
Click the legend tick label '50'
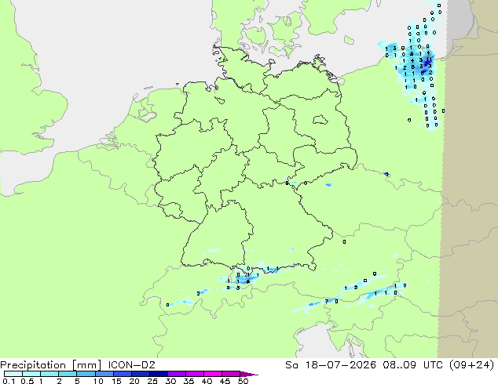coord(243,381)
